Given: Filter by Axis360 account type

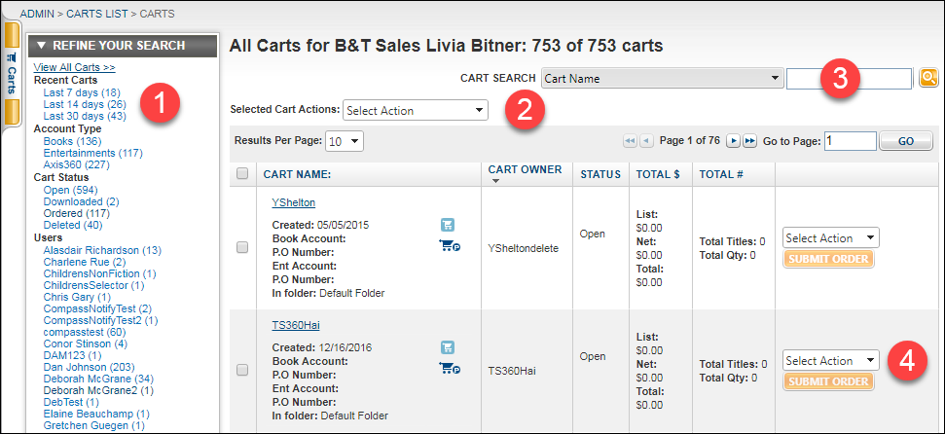Looking at the screenshot, I should (x=78, y=164).
